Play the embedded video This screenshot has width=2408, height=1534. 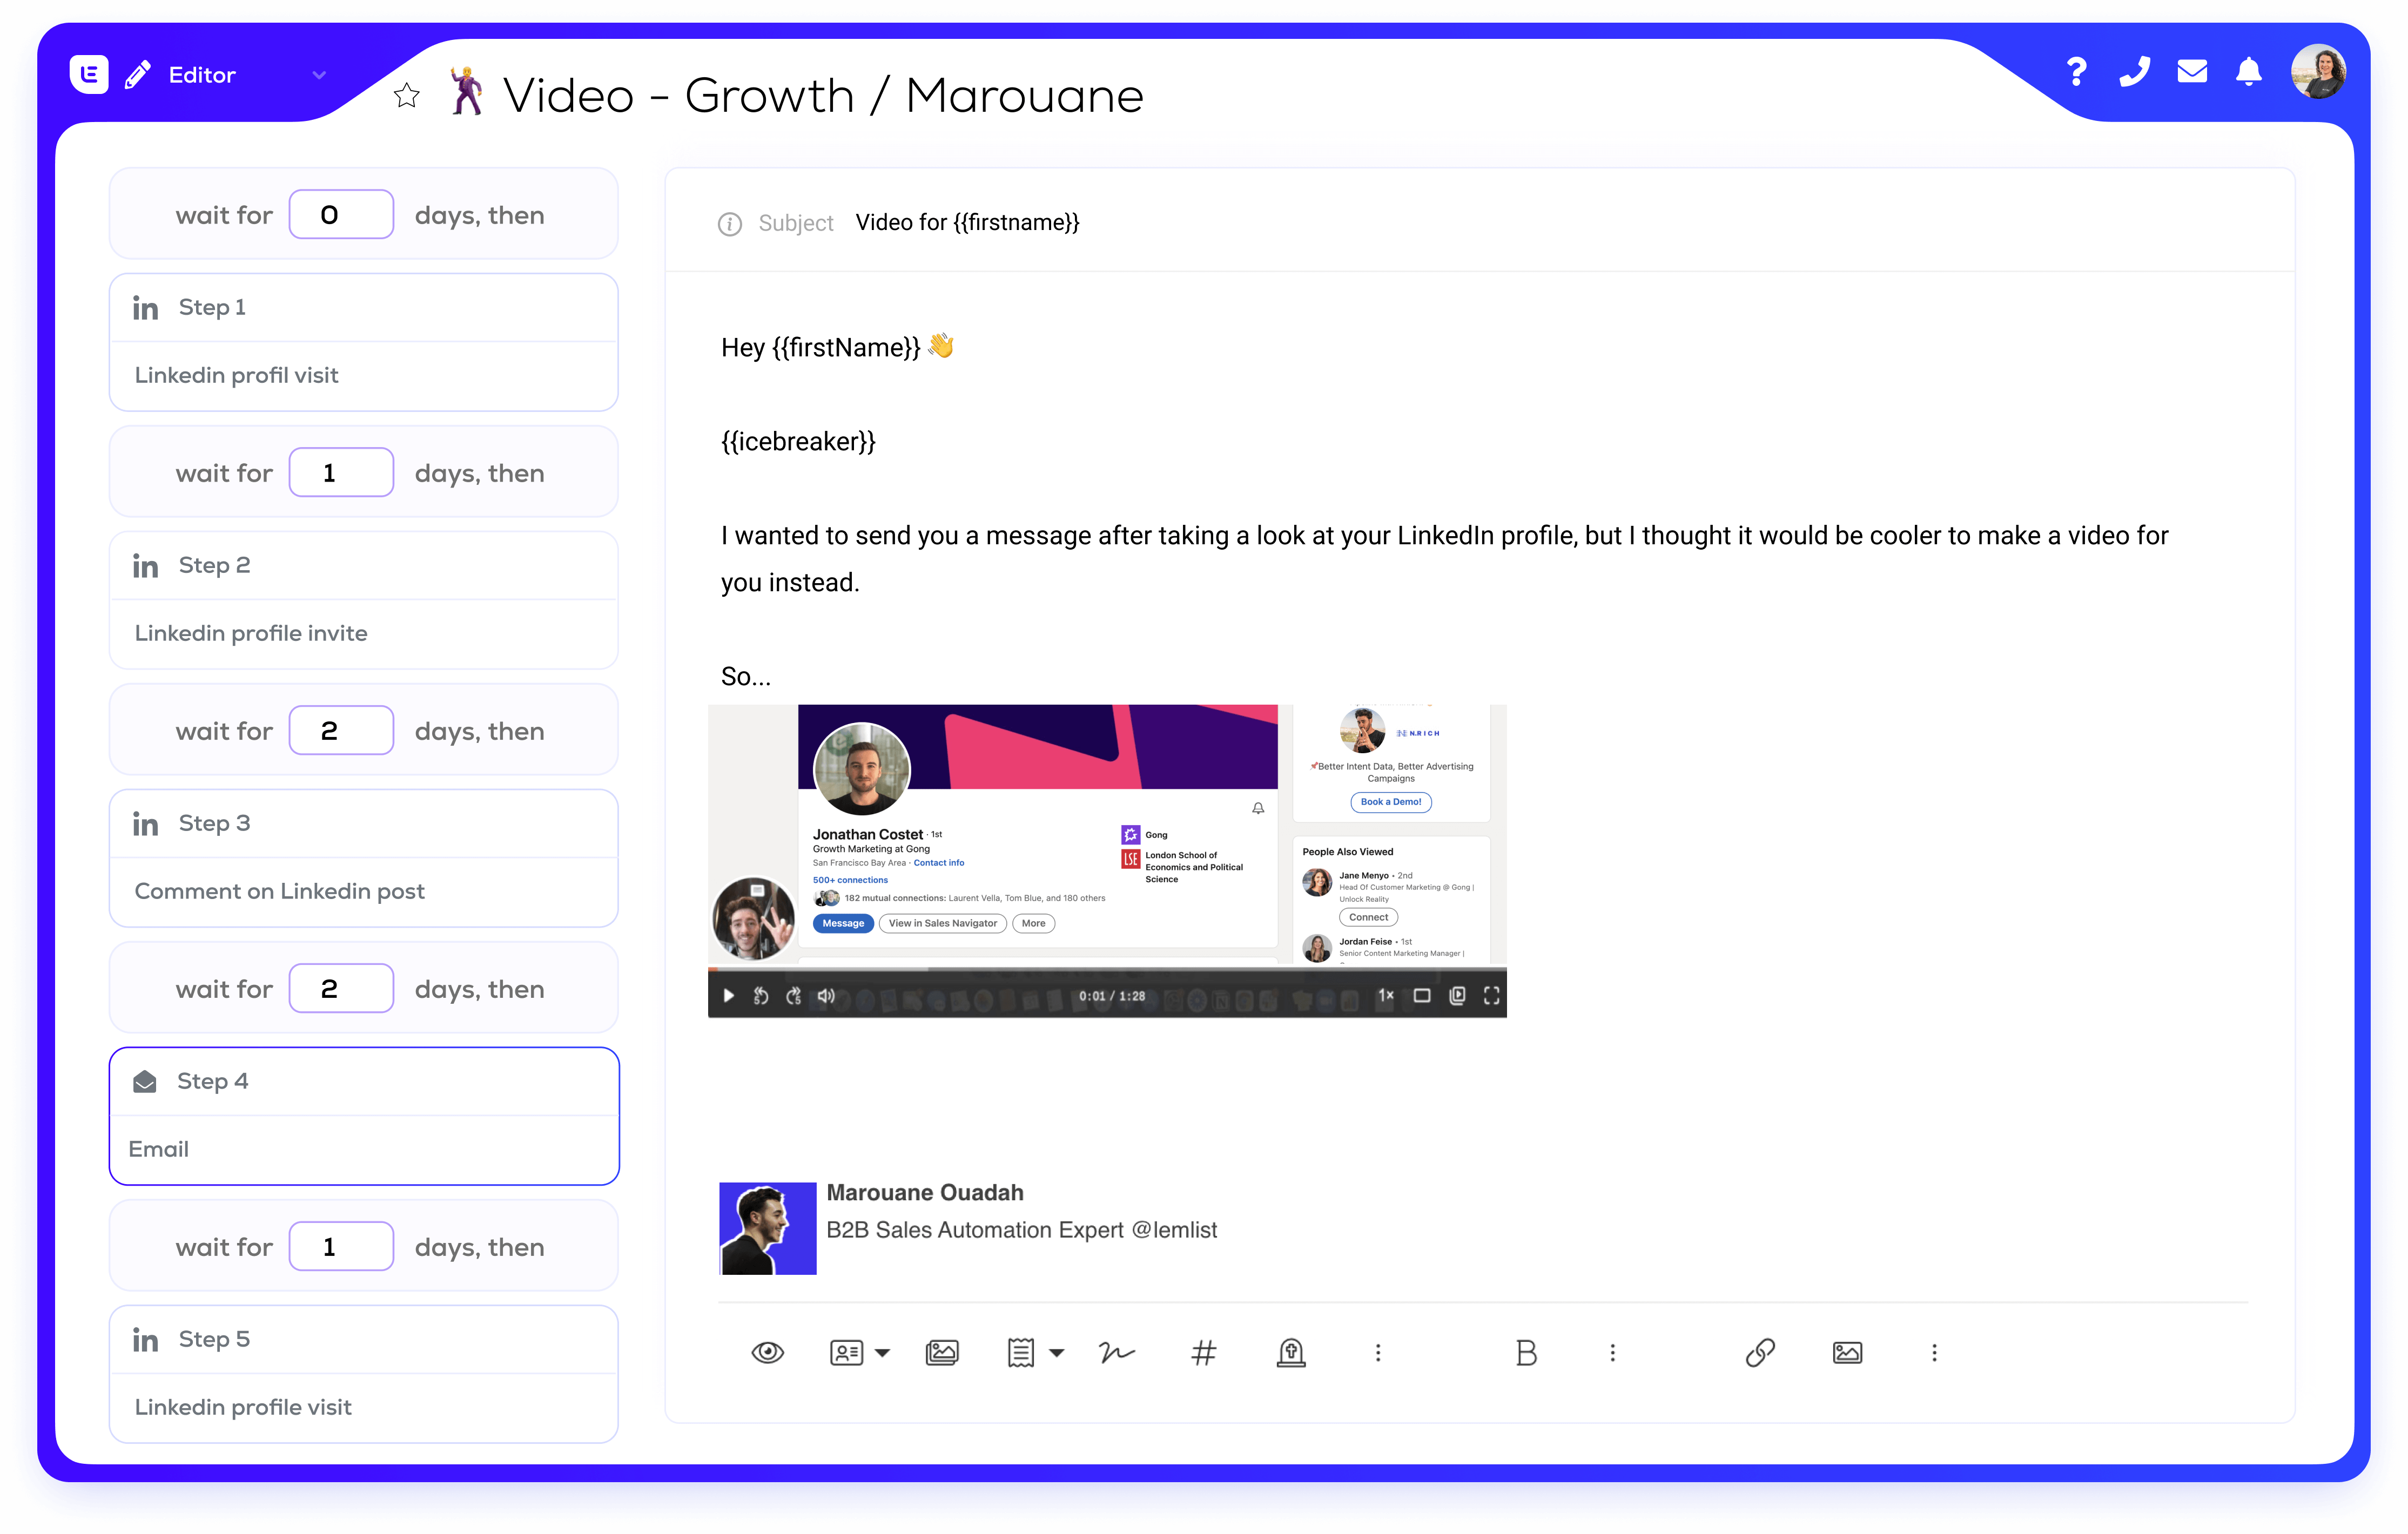[x=729, y=996]
